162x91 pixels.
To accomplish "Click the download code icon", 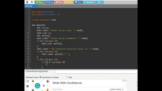I will 99,2.
